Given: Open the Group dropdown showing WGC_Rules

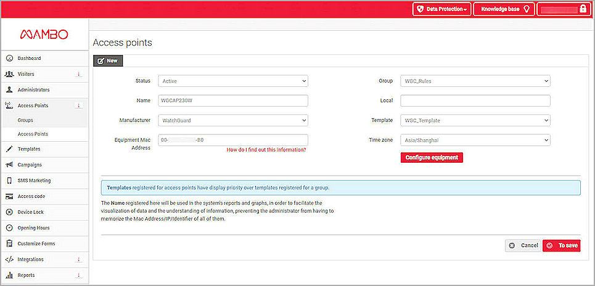Looking at the screenshot, I should pyautogui.click(x=475, y=81).
